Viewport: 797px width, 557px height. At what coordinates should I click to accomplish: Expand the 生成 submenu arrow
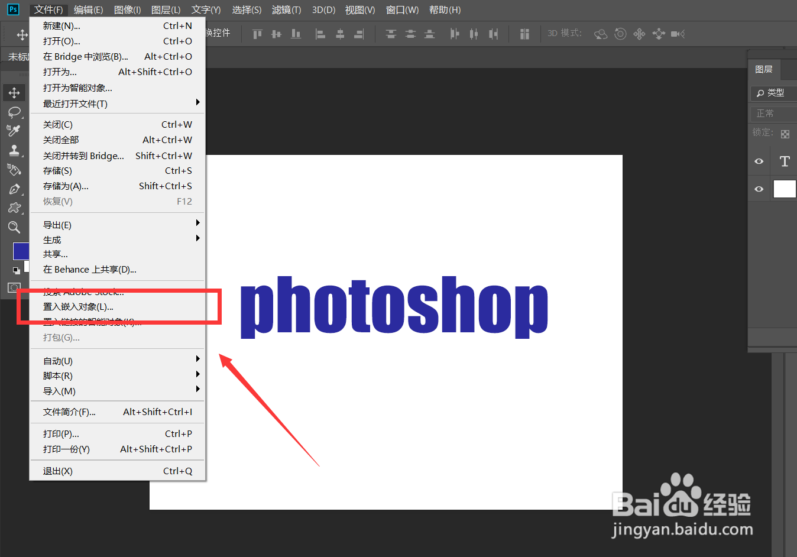coord(198,238)
